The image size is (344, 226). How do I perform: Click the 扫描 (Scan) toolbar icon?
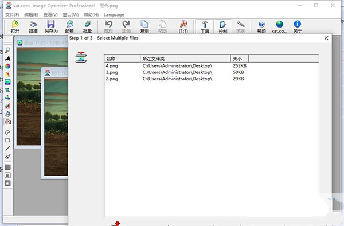point(33,26)
